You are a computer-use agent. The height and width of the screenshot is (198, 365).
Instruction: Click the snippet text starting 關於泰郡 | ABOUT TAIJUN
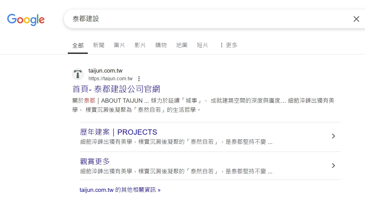[203, 105]
